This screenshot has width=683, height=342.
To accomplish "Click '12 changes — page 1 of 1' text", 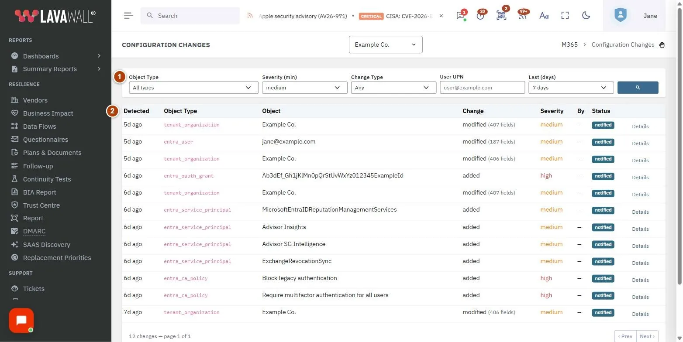I will [160, 336].
